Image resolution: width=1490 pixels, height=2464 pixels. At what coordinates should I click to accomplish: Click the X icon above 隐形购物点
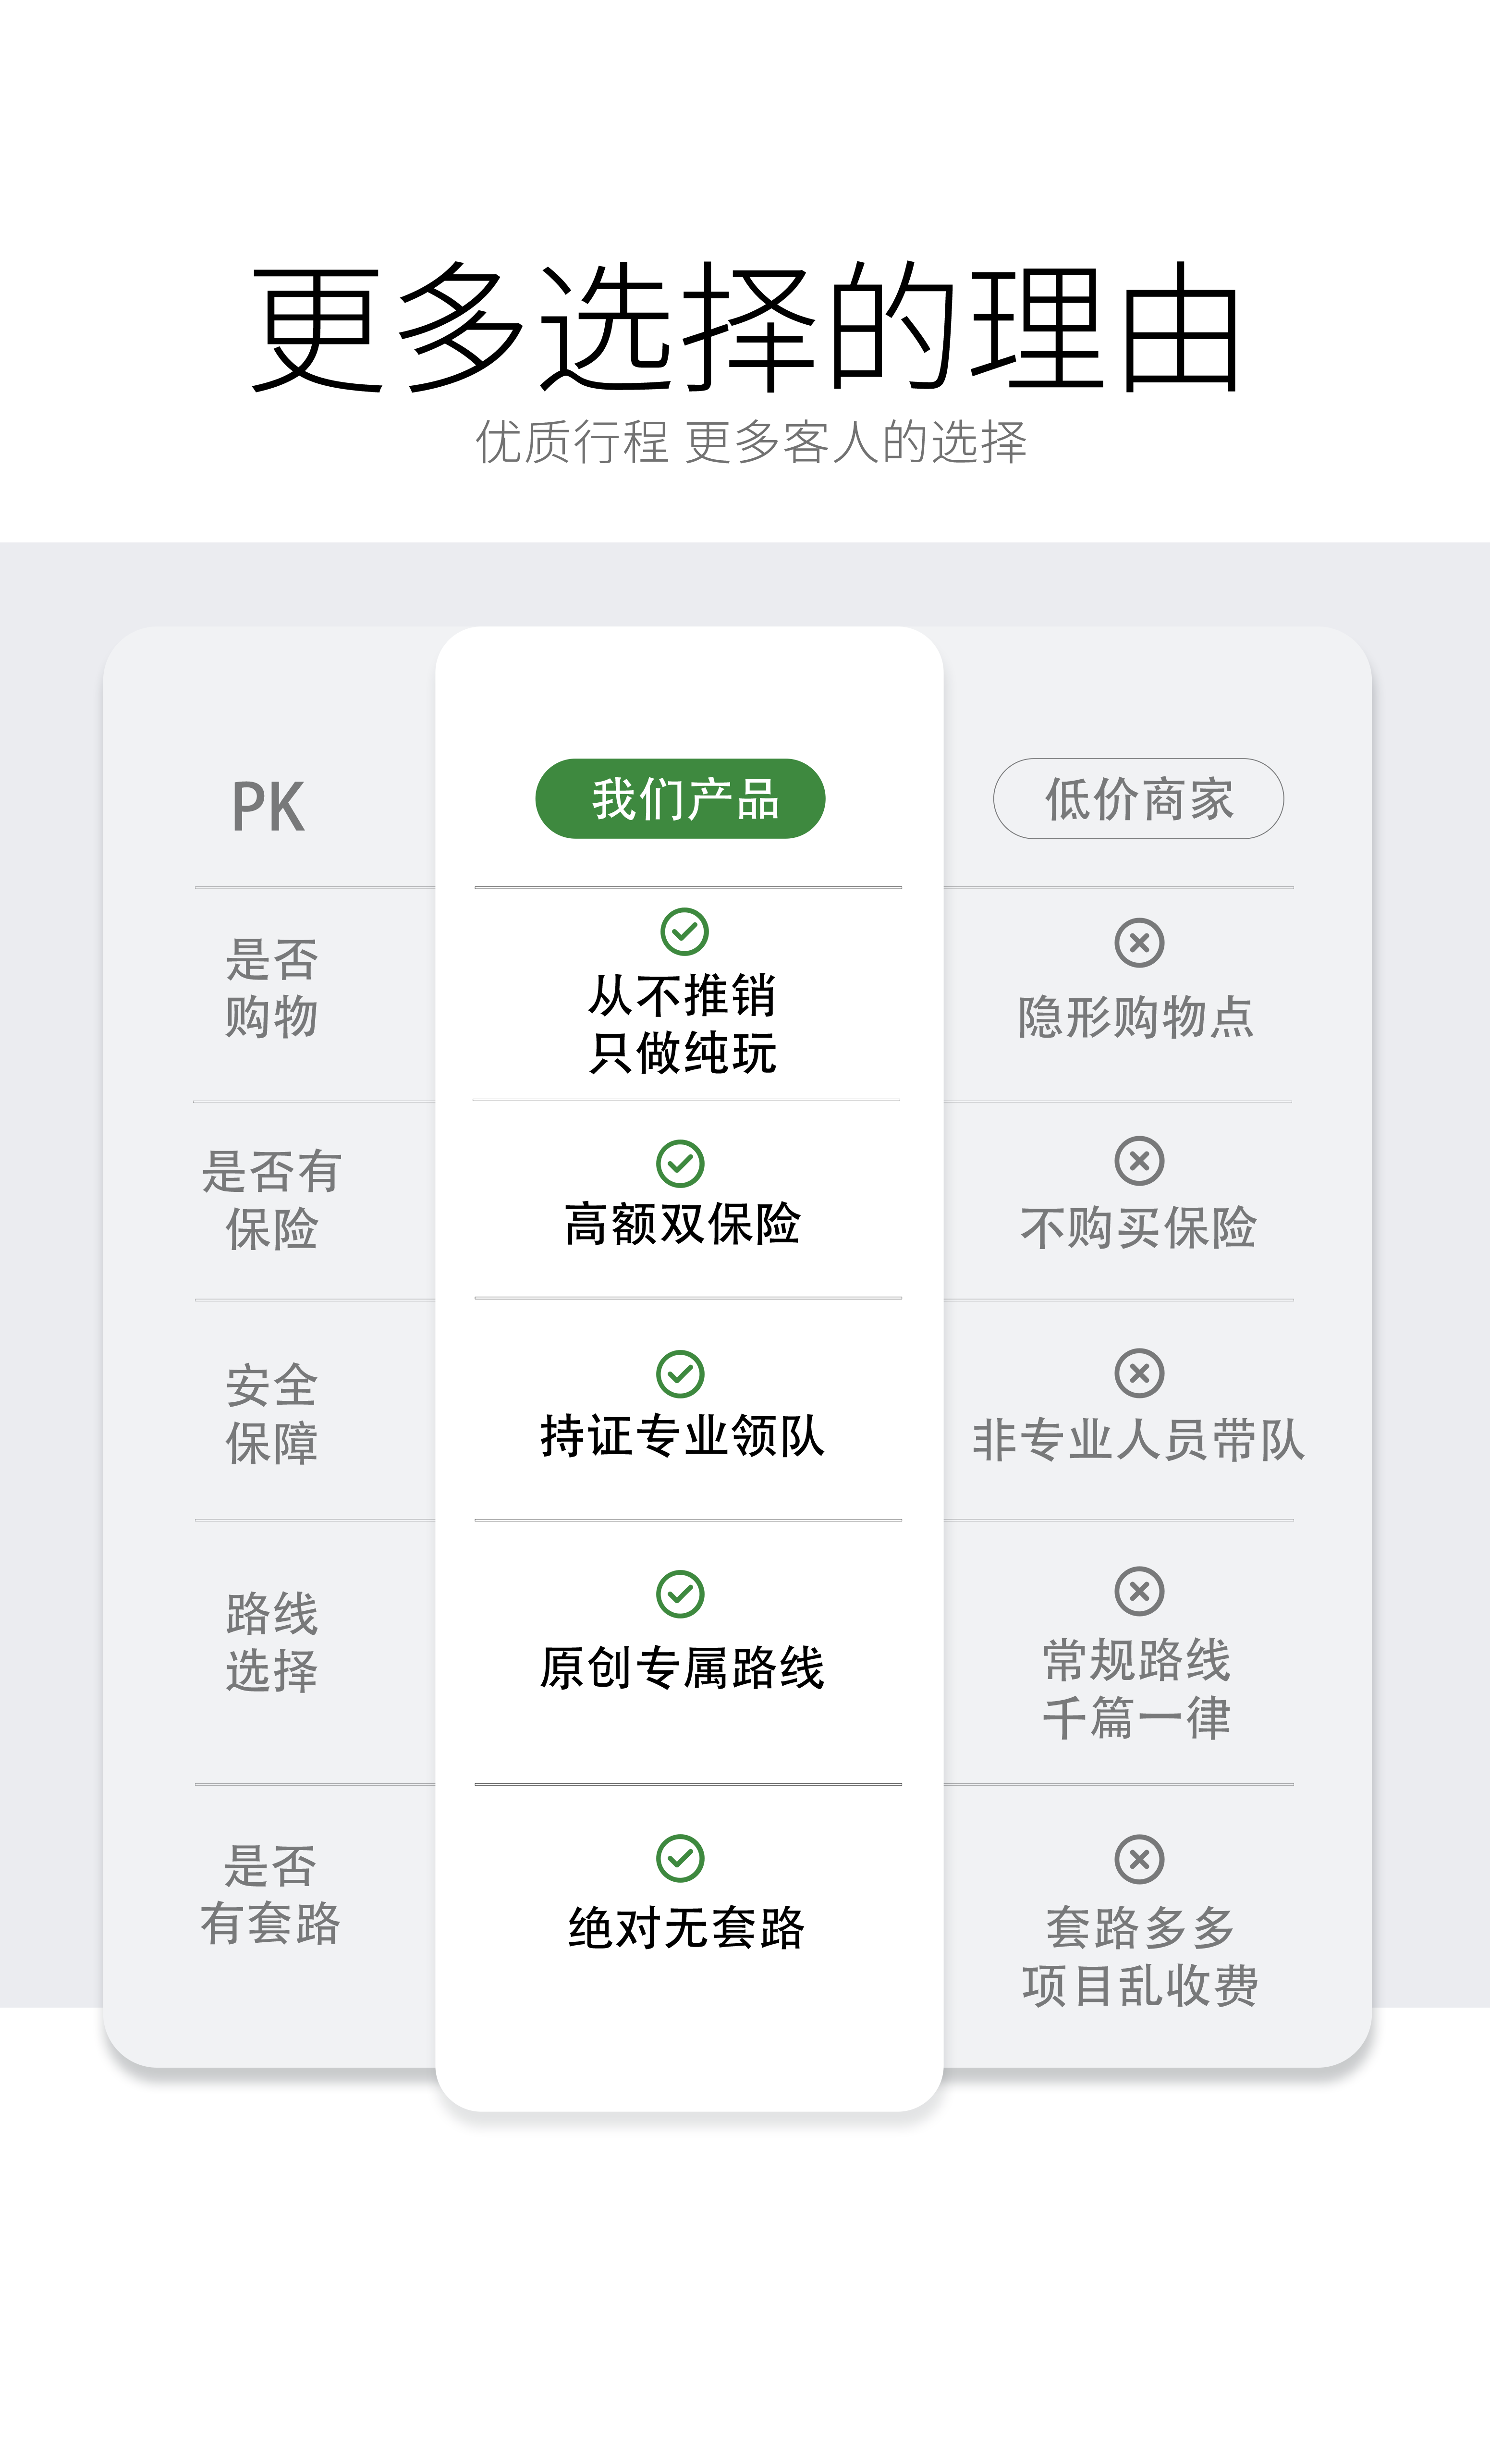click(1139, 942)
